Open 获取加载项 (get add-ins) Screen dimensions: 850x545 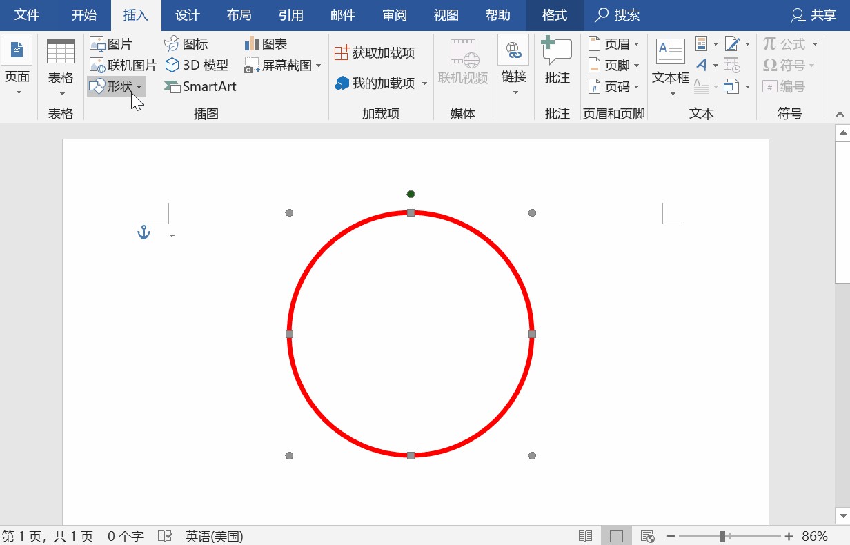click(375, 53)
